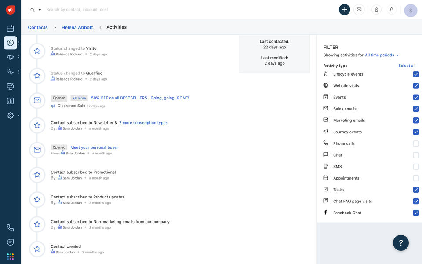Click the Opened tag on Meet your personal buyer
422x264 pixels.
pos(59,147)
